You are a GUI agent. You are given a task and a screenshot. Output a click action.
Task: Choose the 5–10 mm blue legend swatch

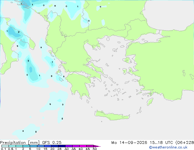click(33, 146)
